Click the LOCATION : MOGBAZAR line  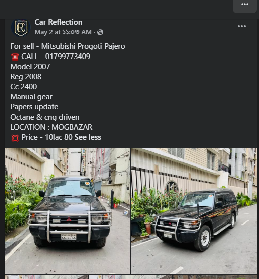(51, 127)
